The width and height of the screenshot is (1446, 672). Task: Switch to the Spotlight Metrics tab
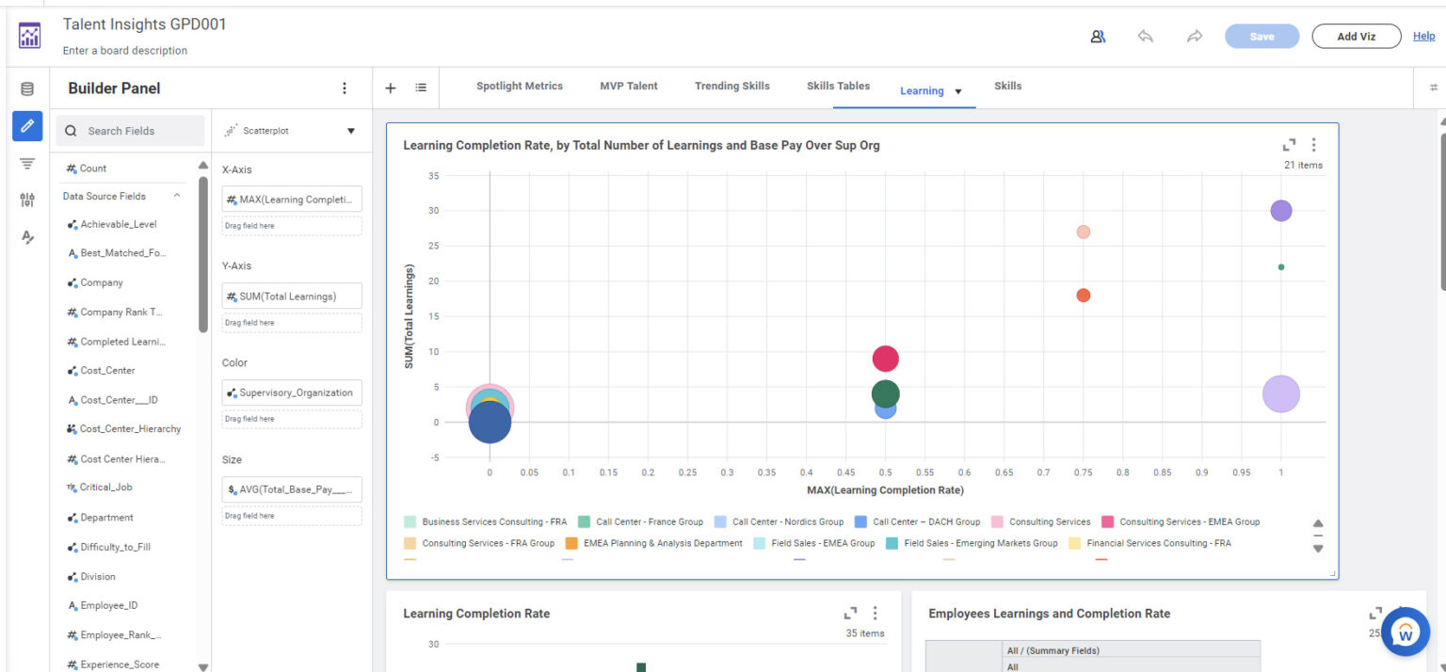pos(520,86)
